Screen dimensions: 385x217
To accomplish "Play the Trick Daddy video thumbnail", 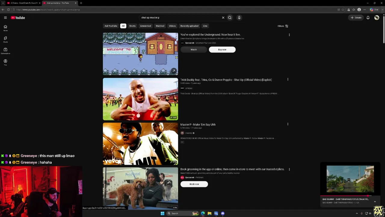I will [x=140, y=99].
